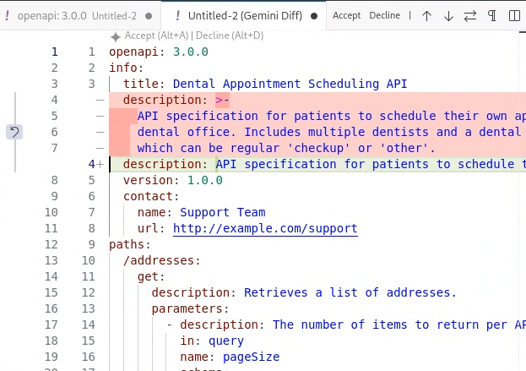Close the Untitled-2 Gemini Diff tab dot

314,16
